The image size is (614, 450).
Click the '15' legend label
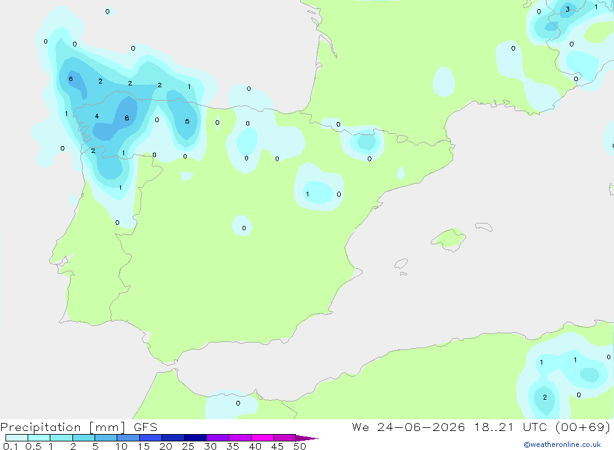tap(144, 446)
